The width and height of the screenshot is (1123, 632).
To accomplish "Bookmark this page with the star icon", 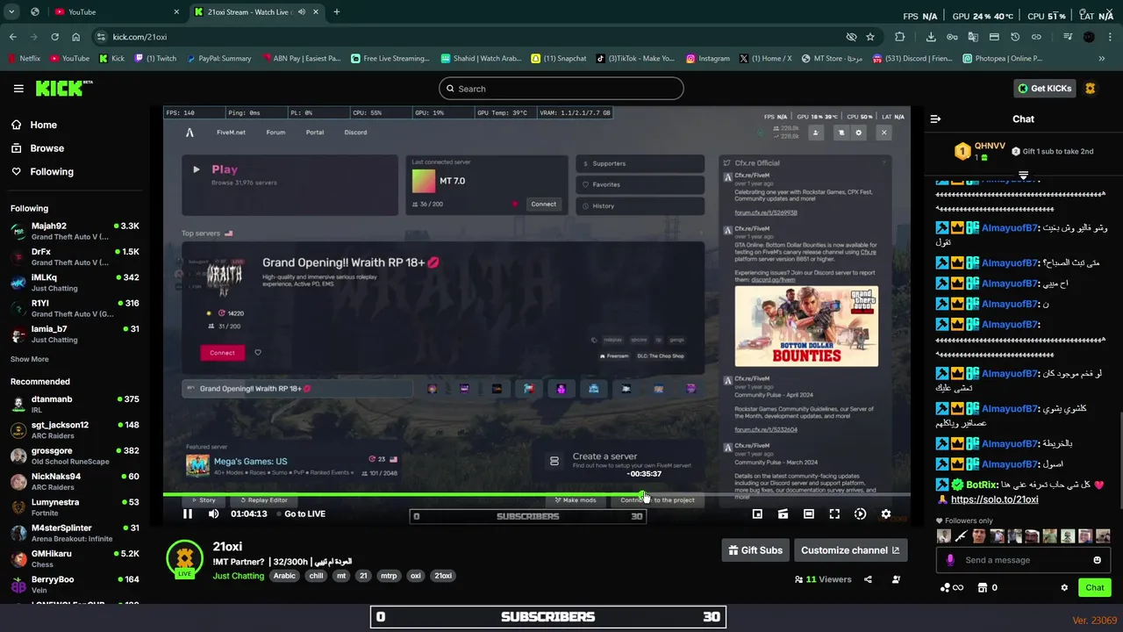I will pos(870,37).
